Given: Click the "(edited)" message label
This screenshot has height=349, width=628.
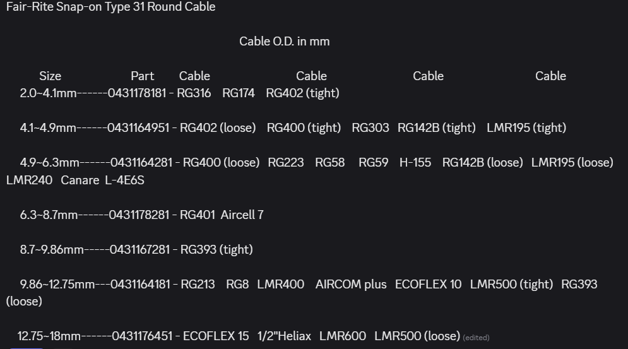Looking at the screenshot, I should click(476, 338).
